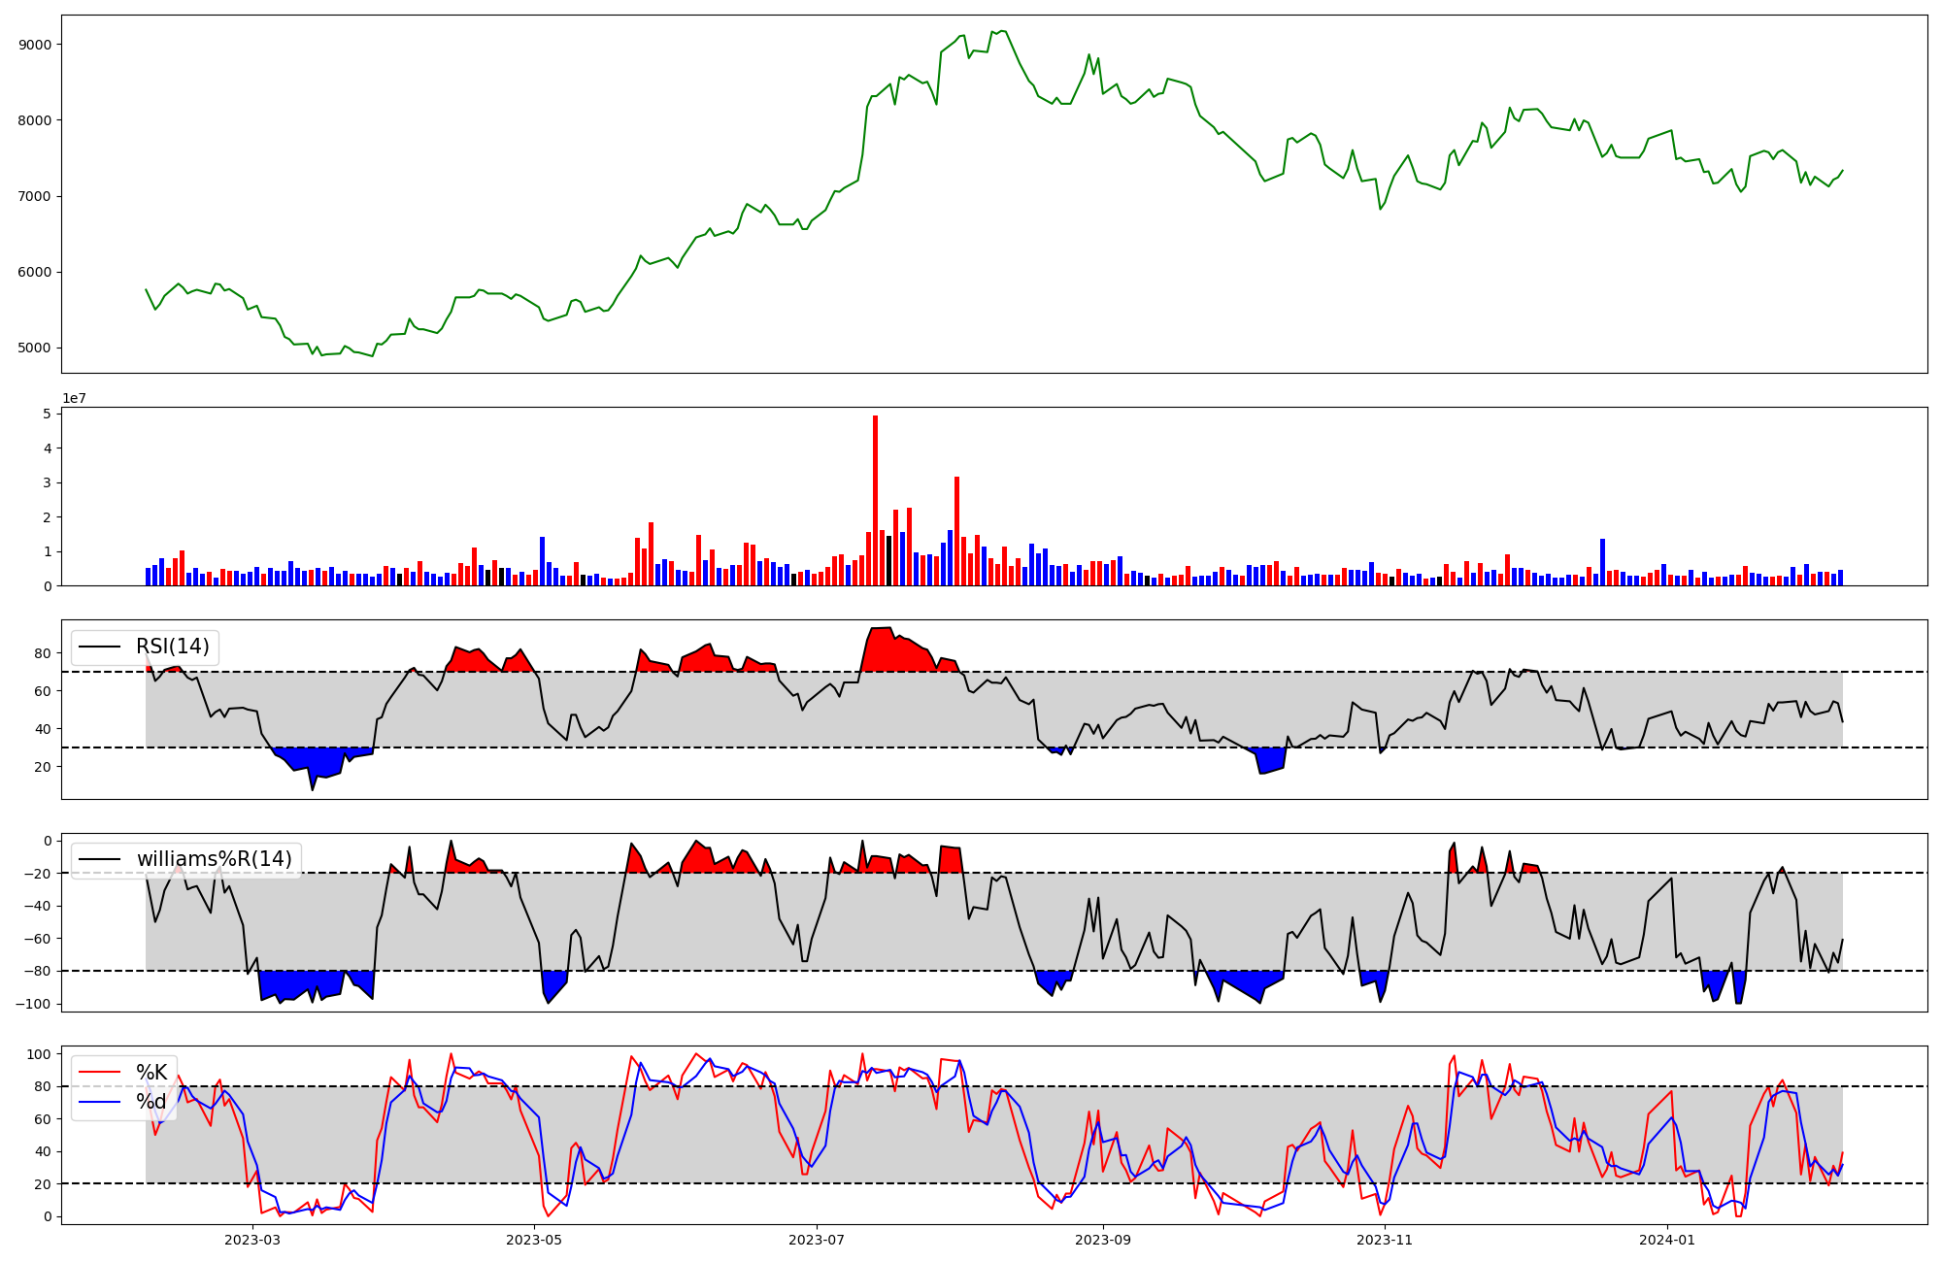Click the blue %d legend entry
Viewport: 1942px width, 1262px height.
point(151,1102)
